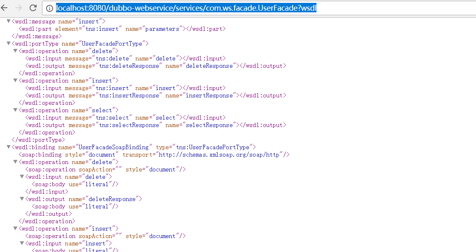Screen dimensions: 476x252
Task: Click the closing </wsdl:portType> tag
Action: (38, 140)
